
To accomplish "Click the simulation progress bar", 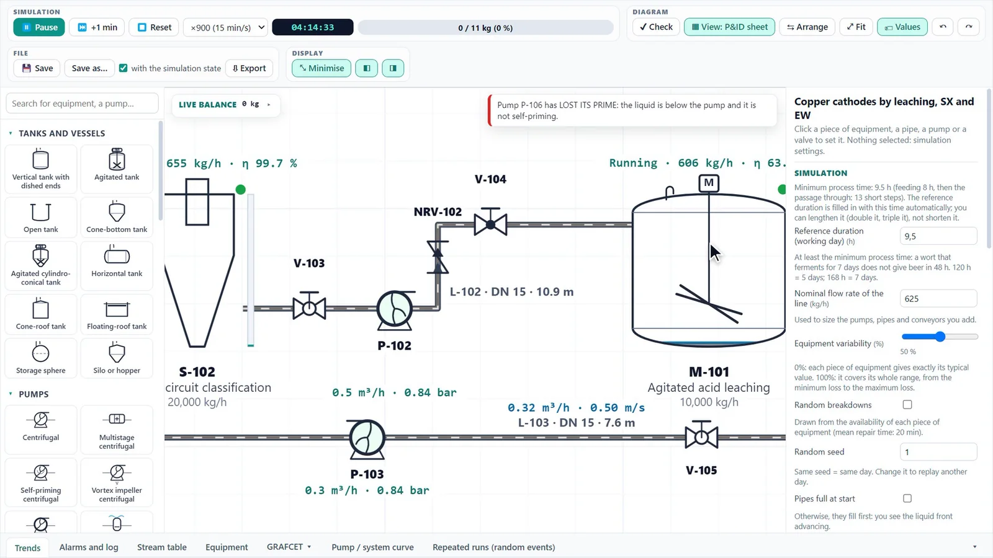I will pos(485,27).
